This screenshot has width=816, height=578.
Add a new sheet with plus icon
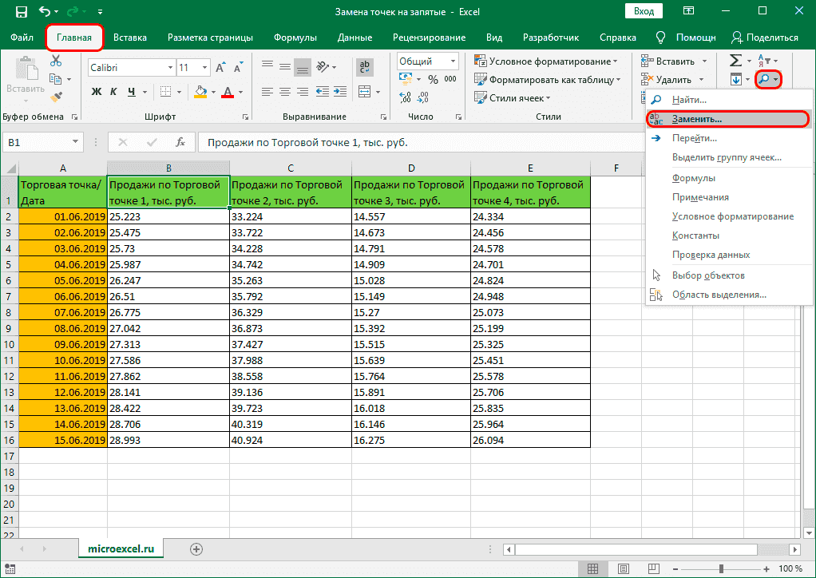(196, 548)
